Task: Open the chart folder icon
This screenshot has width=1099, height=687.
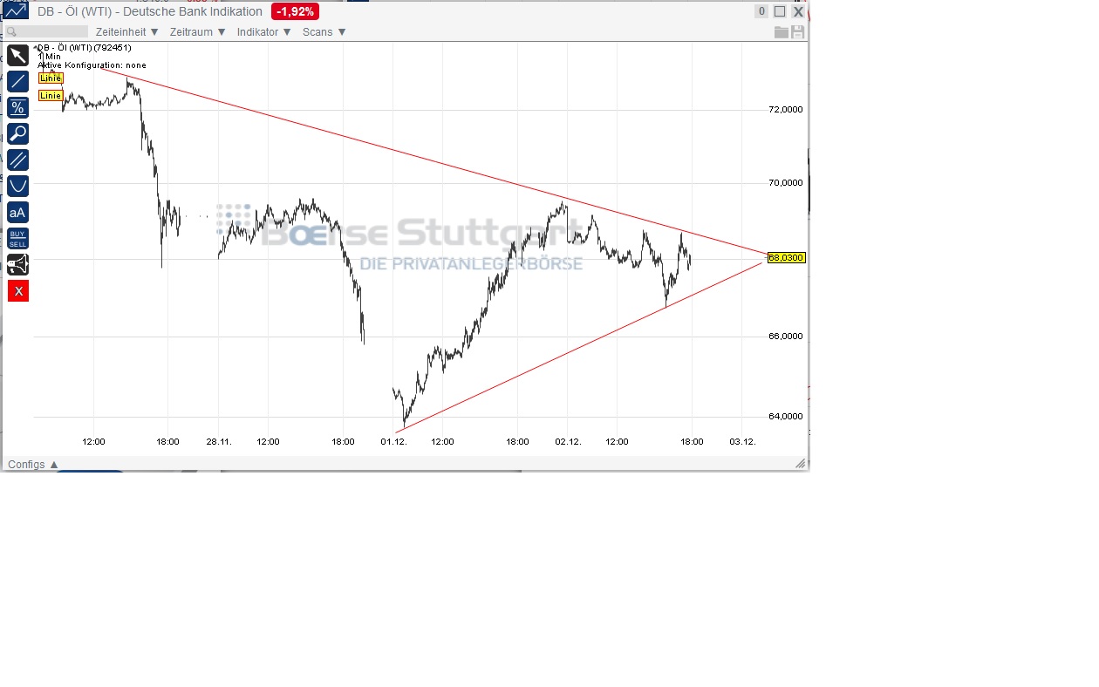Action: (x=781, y=31)
